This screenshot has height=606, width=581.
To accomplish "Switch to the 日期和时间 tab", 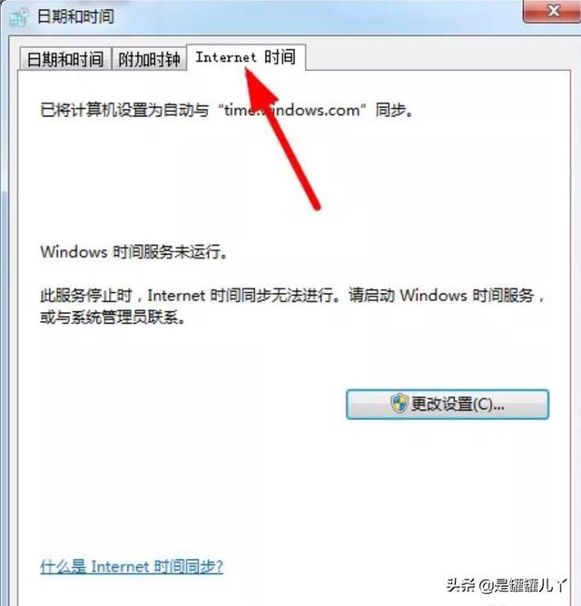I will click(x=65, y=59).
